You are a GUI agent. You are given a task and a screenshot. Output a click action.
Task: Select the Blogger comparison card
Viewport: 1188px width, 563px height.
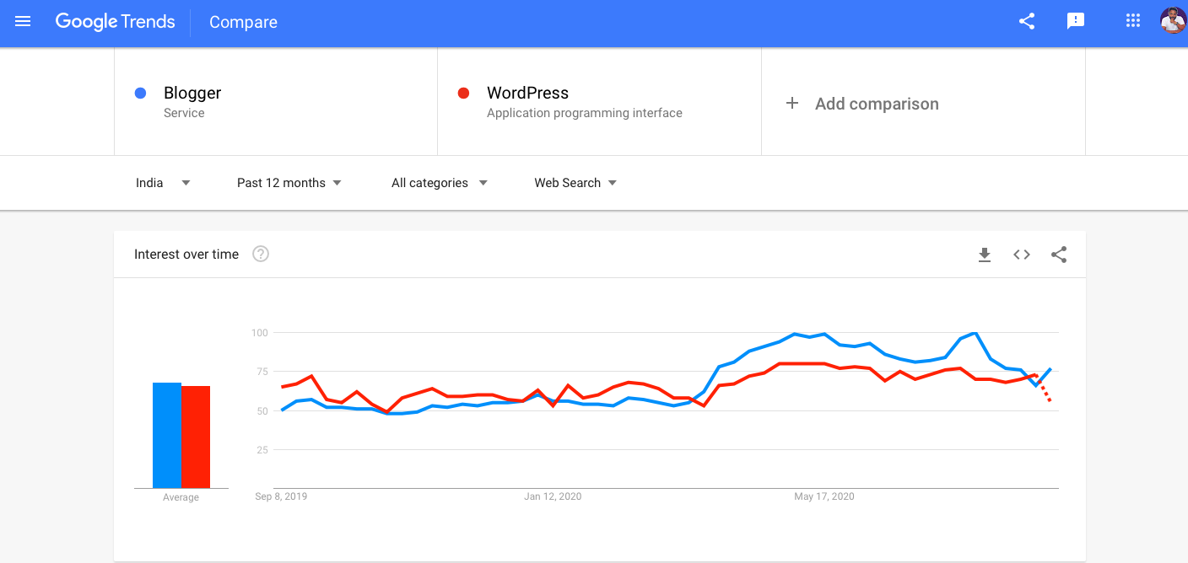(275, 101)
